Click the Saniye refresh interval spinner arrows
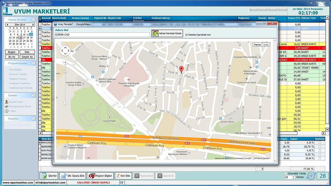The height and width of the screenshot is (186, 331). click(294, 177)
